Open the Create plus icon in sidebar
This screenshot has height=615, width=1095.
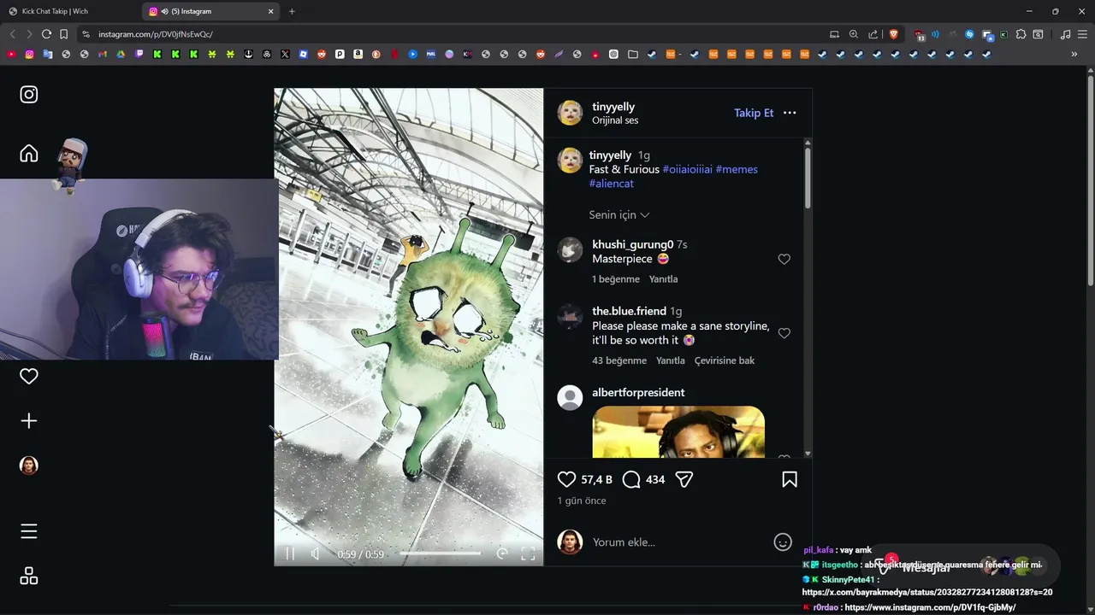29,421
